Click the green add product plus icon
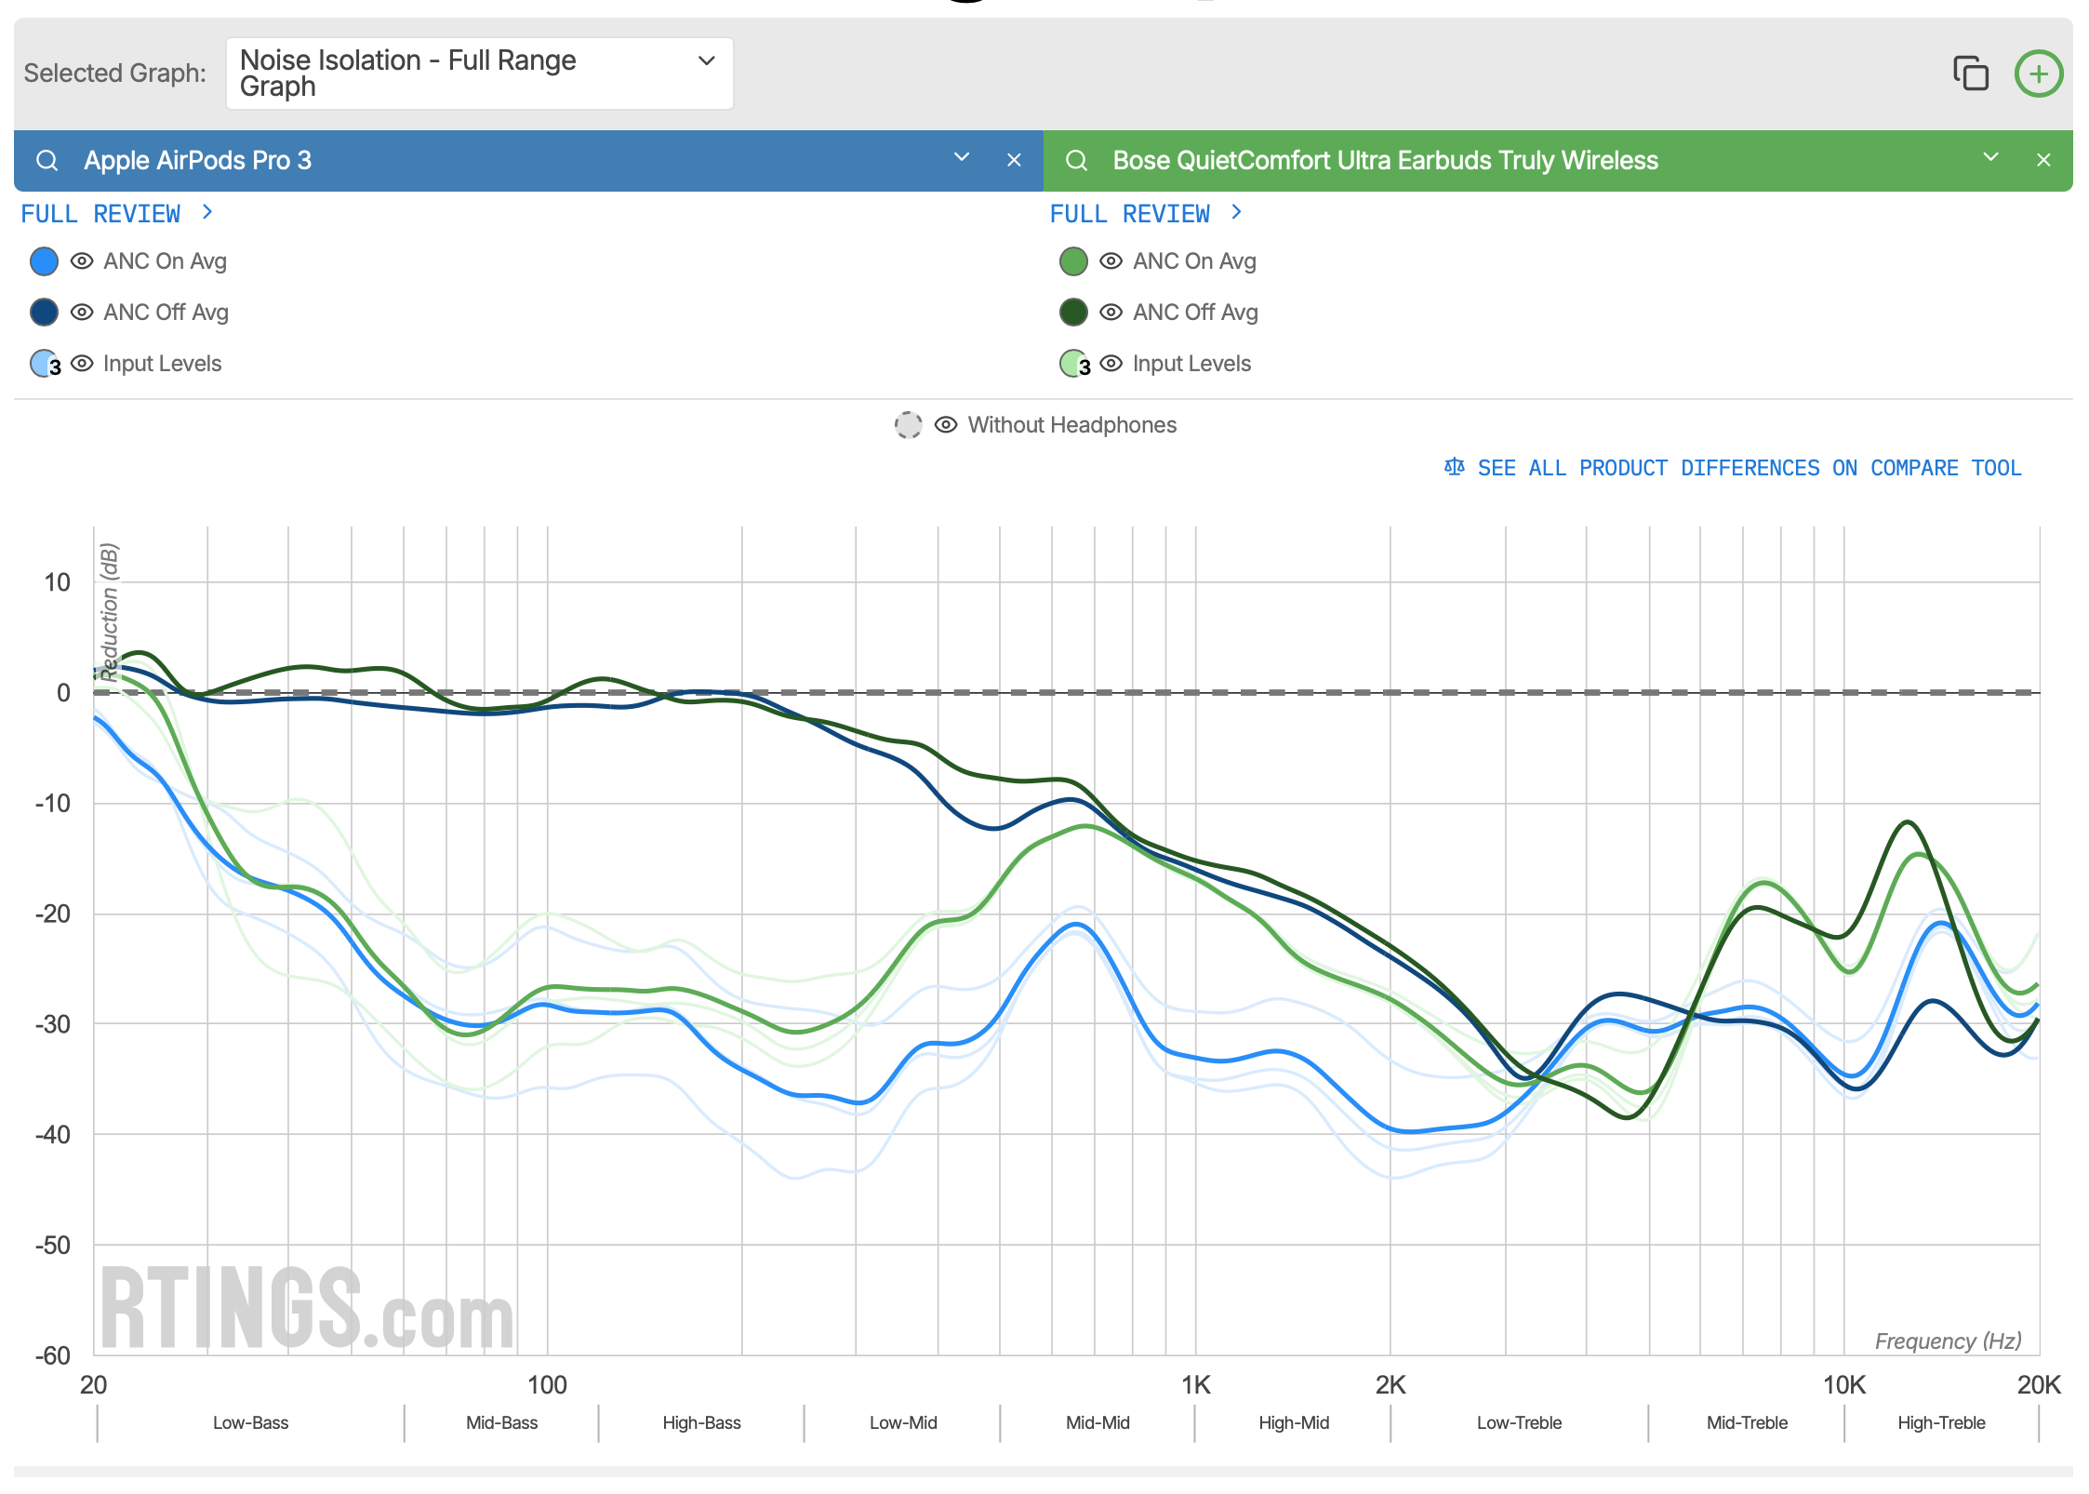Image resolution: width=2089 pixels, height=1494 pixels. click(2038, 73)
